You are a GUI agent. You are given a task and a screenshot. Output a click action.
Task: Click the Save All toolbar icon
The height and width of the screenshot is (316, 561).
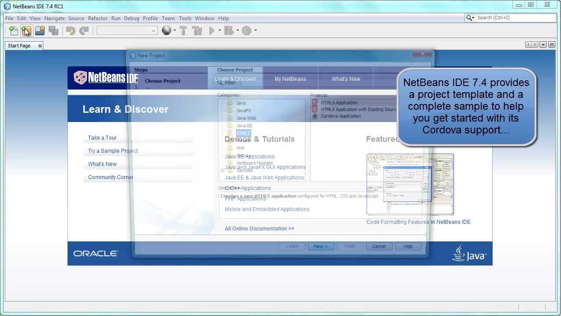point(53,31)
